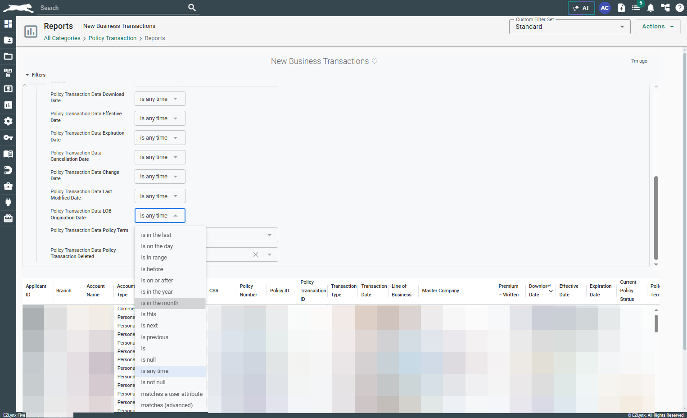Clear the Policy Transaction Deleted filter value

pos(256,254)
